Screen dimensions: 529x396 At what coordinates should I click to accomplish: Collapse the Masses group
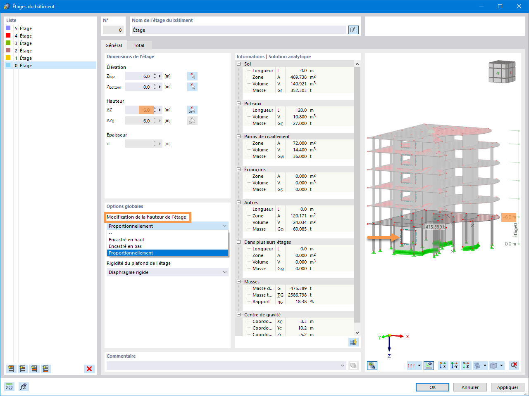(x=238, y=282)
